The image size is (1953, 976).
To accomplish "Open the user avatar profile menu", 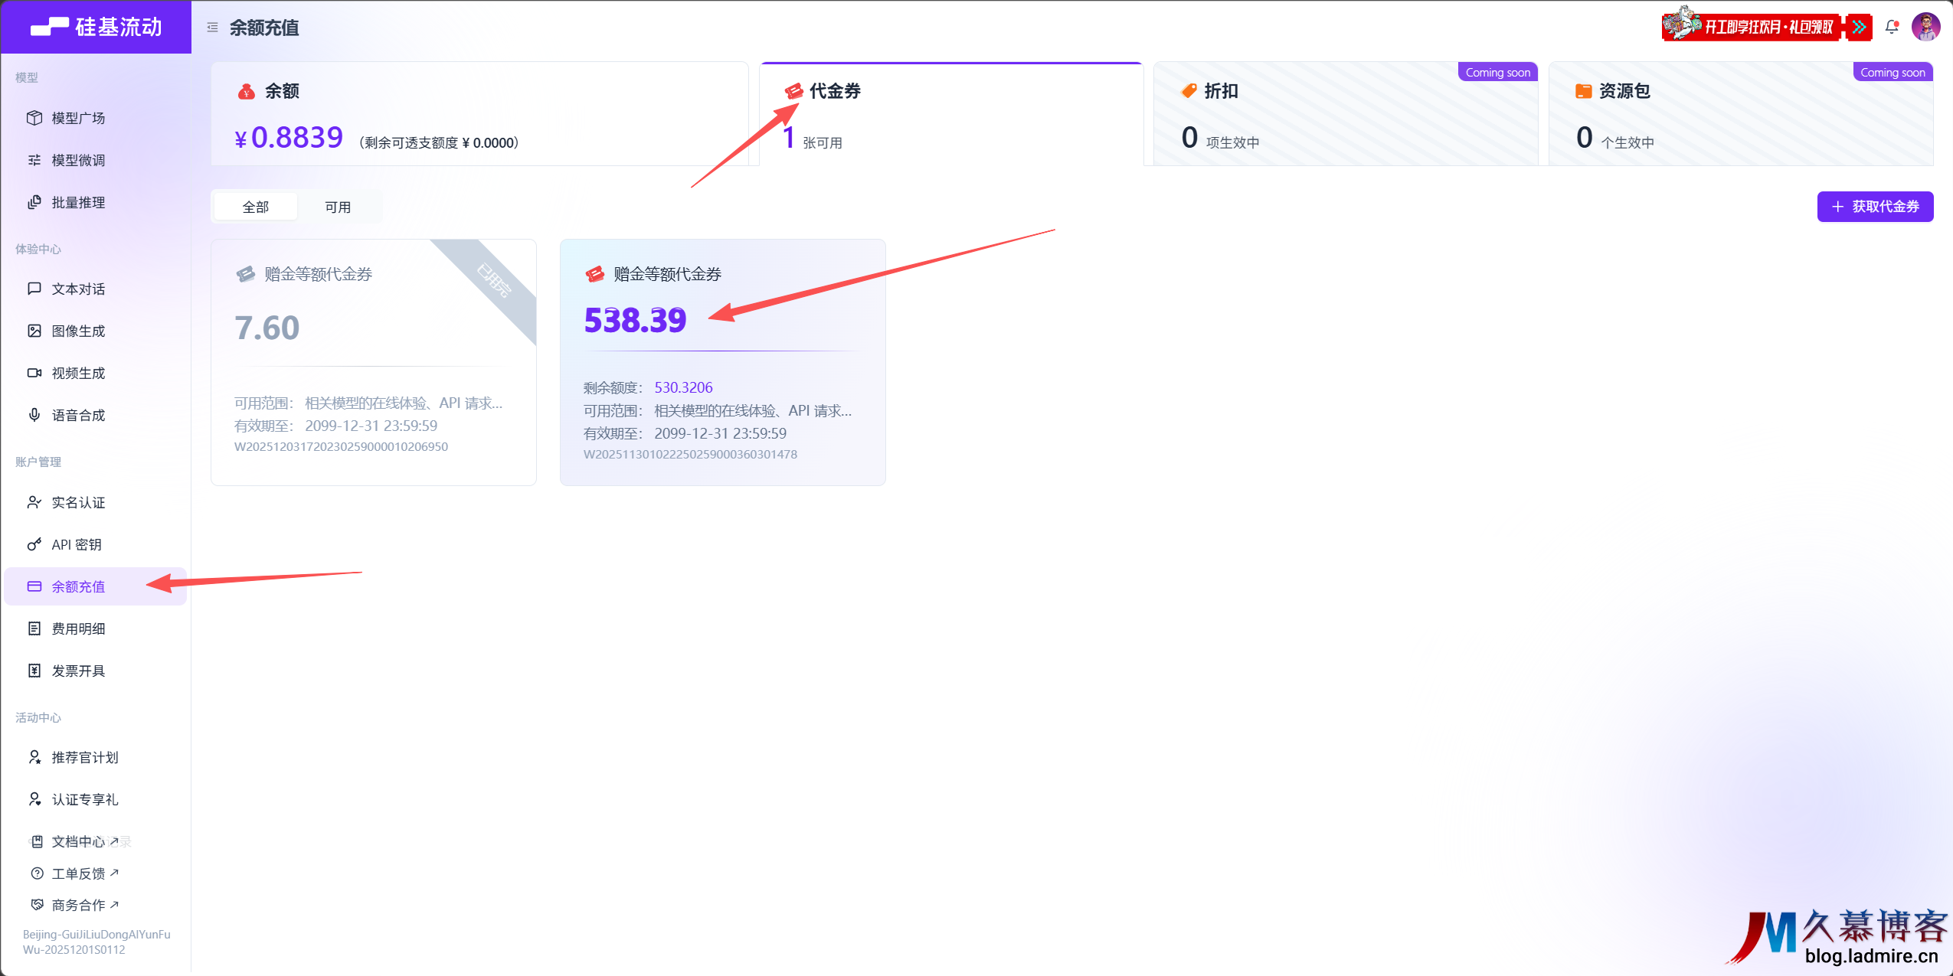I will tap(1925, 28).
